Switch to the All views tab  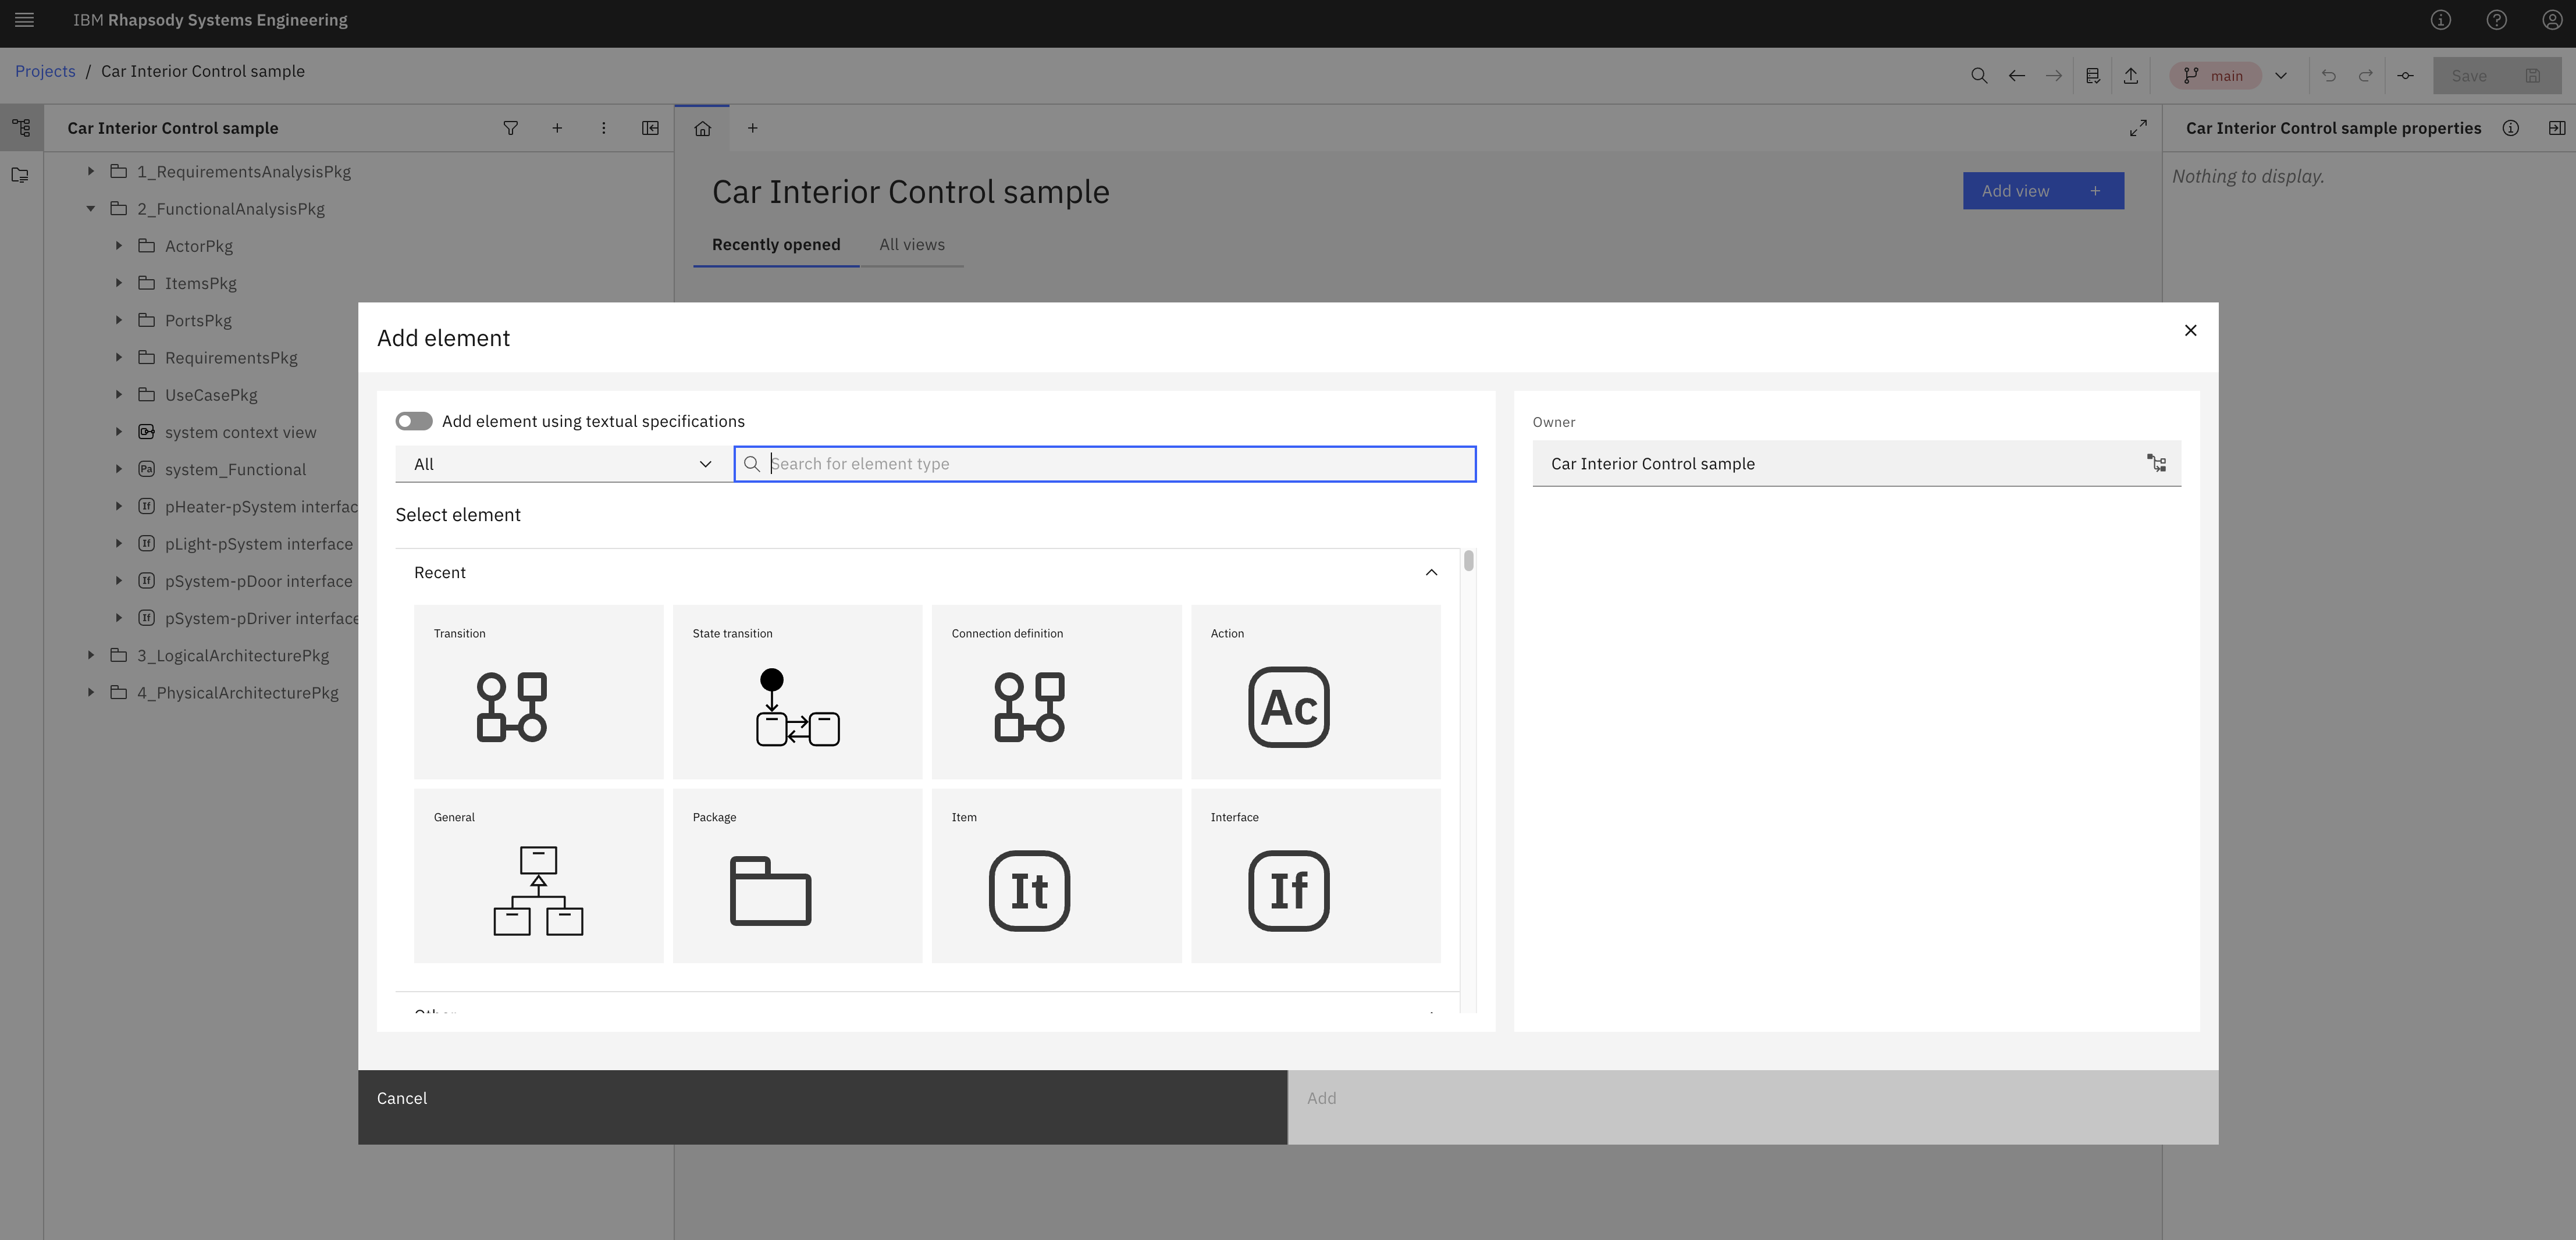[x=911, y=245]
